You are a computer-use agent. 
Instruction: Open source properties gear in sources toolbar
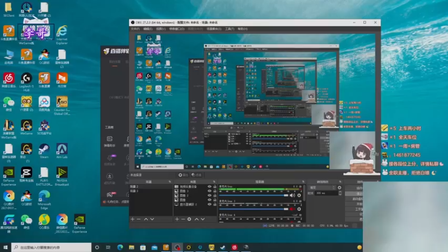[x=189, y=219]
